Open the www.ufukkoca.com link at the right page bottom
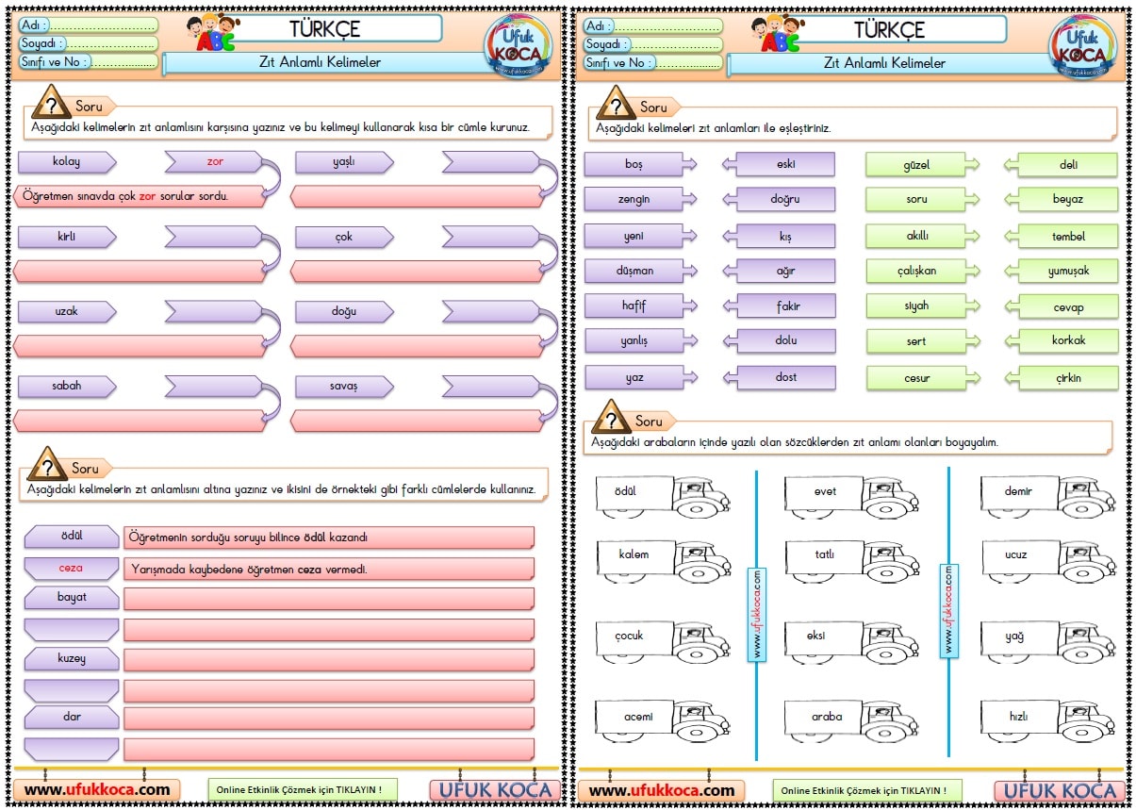Image resolution: width=1136 pixels, height=810 pixels. click(x=662, y=790)
